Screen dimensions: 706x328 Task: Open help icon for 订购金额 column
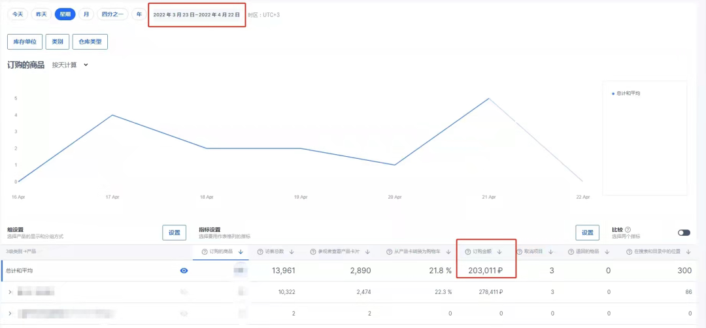click(467, 252)
